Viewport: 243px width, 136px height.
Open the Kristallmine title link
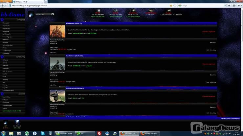[x=75, y=56]
